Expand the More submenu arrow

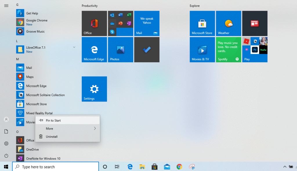(95, 128)
